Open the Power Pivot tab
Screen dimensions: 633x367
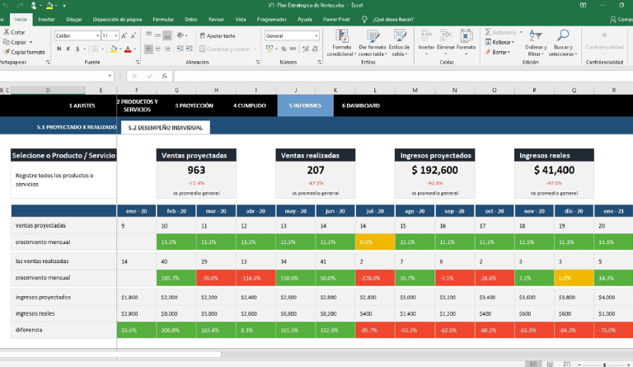point(336,19)
